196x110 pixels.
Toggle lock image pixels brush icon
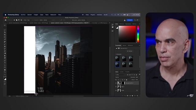[x=121, y=80]
